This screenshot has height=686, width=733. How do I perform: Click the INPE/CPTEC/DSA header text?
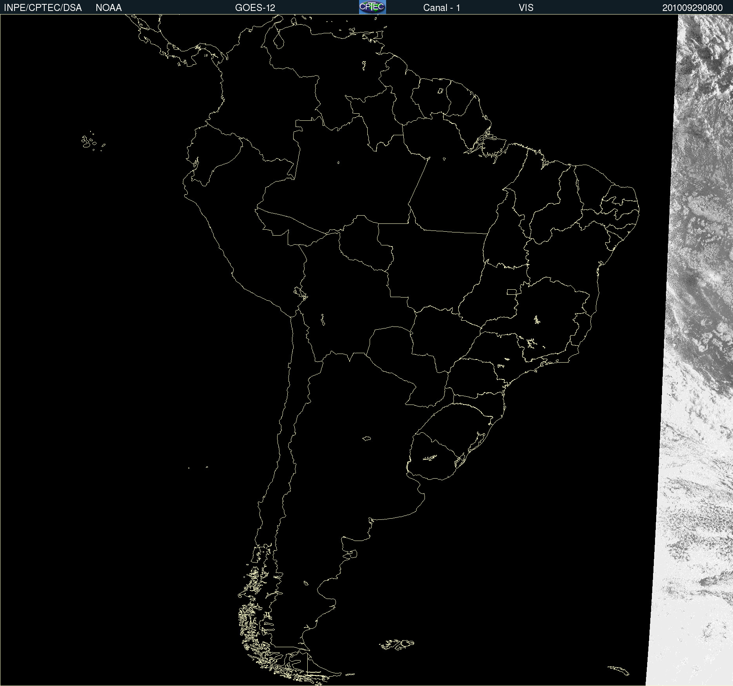point(43,8)
